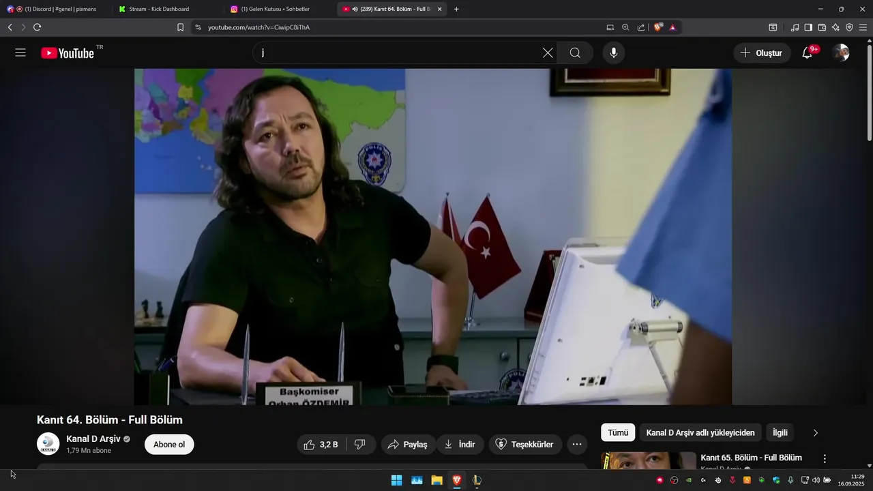
Task: Open Brave Shields lion icon
Action: 658,27
